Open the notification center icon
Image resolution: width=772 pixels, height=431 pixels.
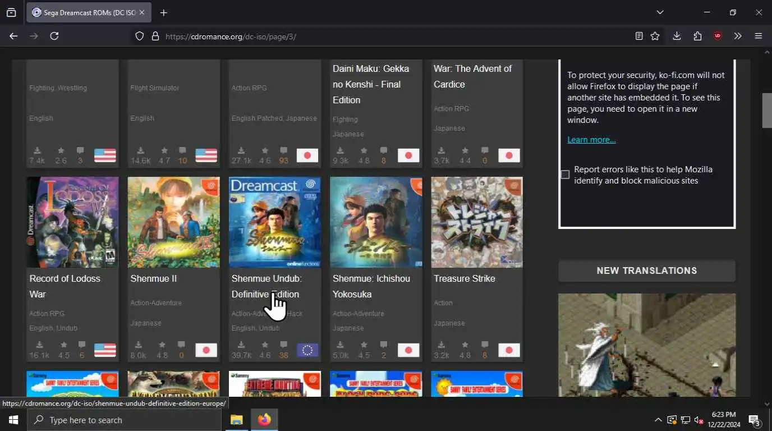755,420
